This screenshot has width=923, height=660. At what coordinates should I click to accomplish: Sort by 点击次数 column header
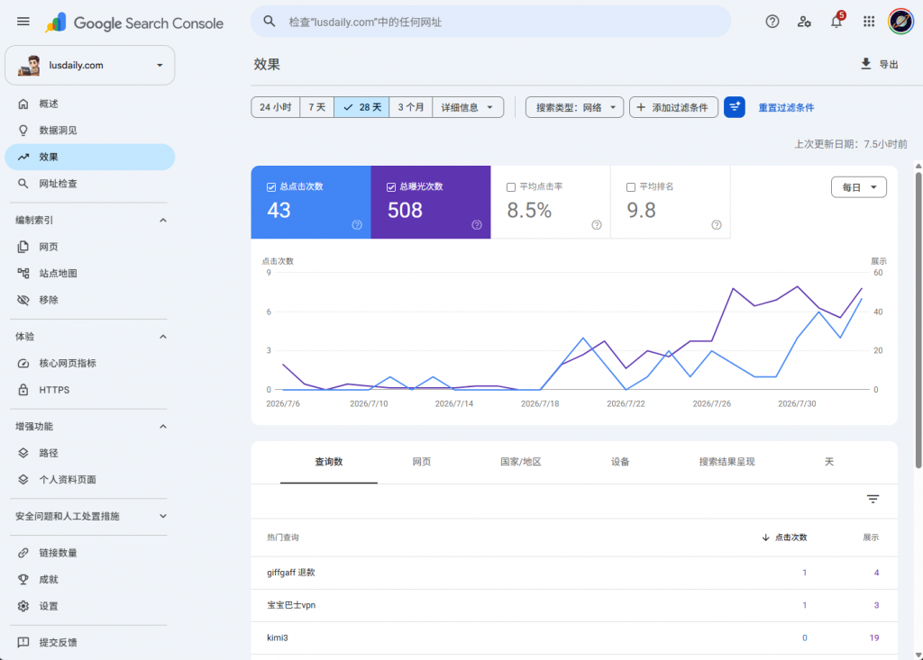[784, 537]
